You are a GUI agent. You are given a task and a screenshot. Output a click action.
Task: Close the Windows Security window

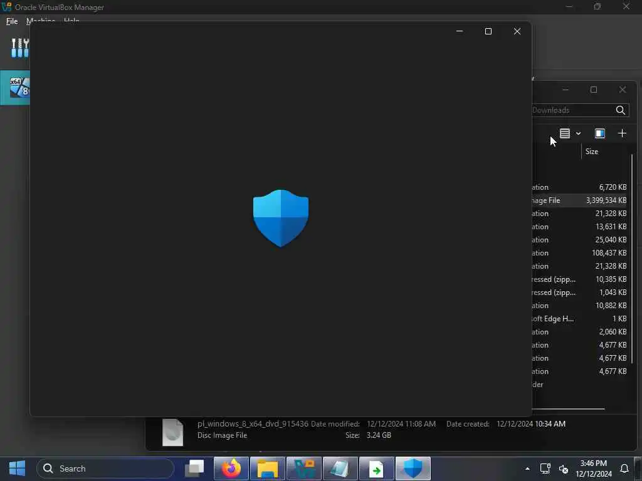click(x=517, y=31)
